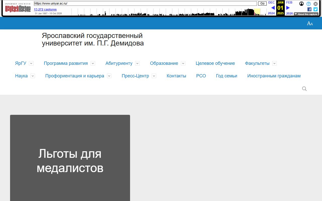Expand the Пресс-Центр submenu arrow

[x=154, y=76]
